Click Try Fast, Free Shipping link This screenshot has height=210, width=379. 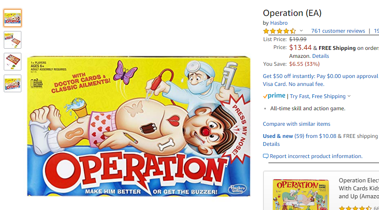317,96
